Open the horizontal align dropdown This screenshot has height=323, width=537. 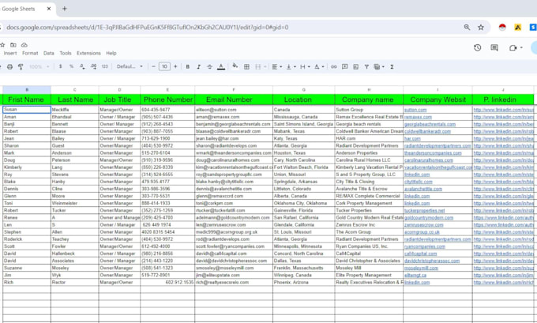point(276,67)
